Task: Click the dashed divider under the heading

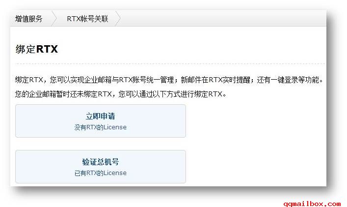Action: click(170, 63)
